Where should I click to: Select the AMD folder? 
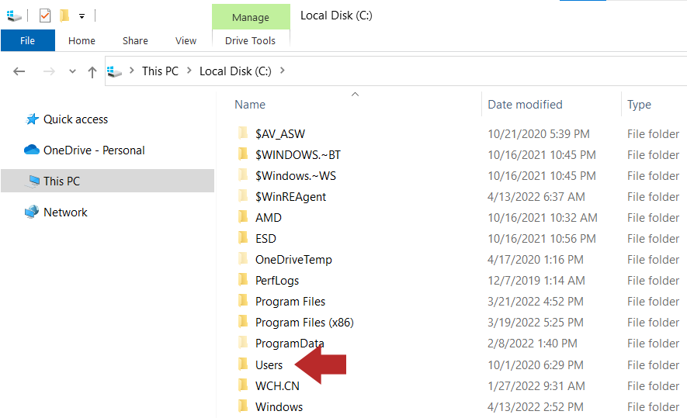[268, 218]
